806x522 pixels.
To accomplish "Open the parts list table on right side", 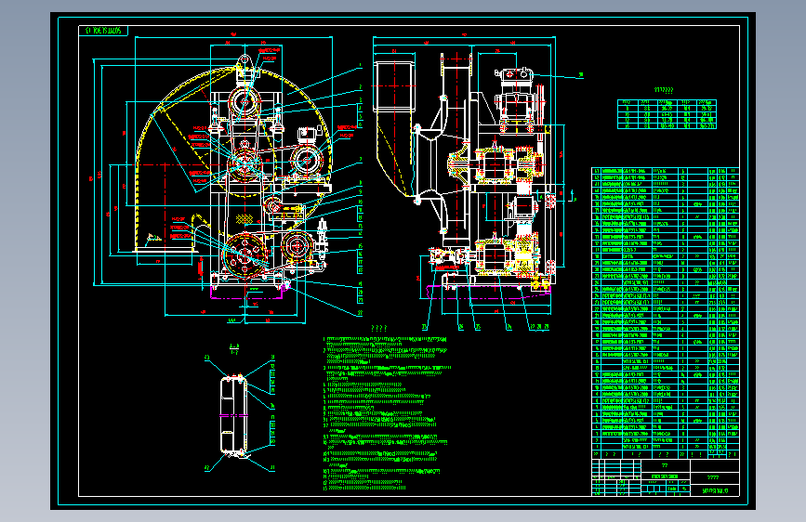I will tap(666, 313).
